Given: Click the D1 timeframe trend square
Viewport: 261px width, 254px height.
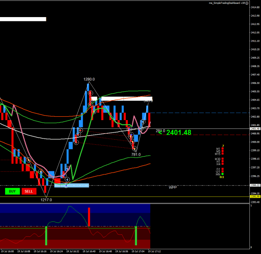Looking at the screenshot, I should pyautogui.click(x=223, y=169).
